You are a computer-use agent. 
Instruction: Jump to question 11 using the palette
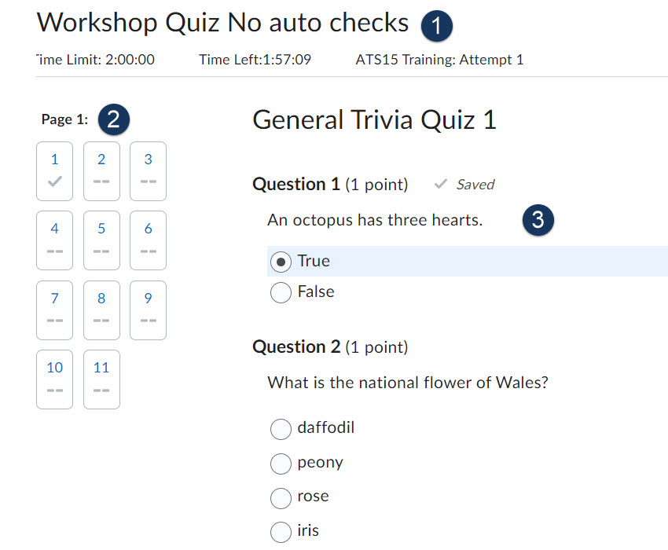101,379
